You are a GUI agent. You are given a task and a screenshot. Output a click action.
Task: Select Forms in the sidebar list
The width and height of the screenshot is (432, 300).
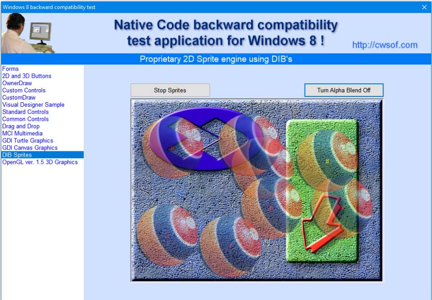(x=11, y=69)
